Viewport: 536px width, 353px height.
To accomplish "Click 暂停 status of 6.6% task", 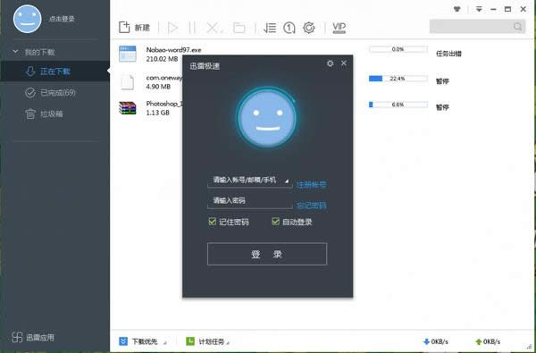I will point(442,107).
